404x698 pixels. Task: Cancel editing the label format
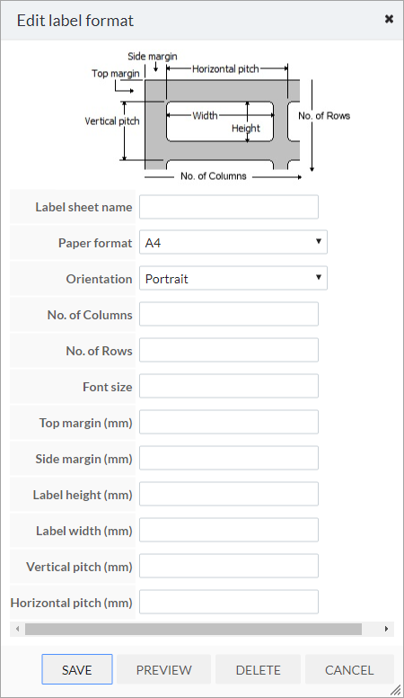[x=349, y=669]
